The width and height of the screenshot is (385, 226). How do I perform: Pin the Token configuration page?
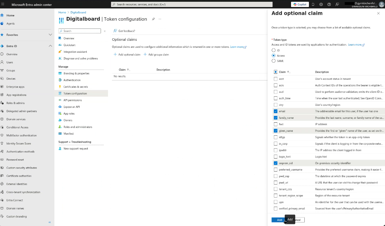tap(153, 19)
